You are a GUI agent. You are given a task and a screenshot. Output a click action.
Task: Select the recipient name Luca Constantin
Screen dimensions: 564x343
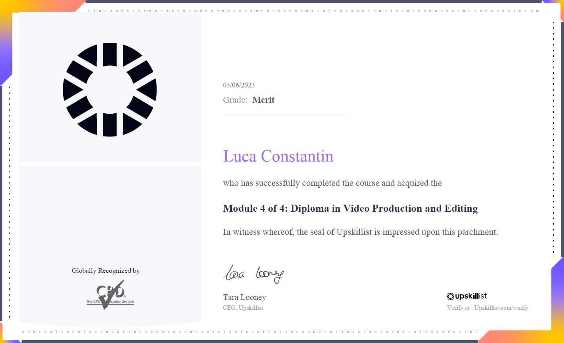pos(278,156)
